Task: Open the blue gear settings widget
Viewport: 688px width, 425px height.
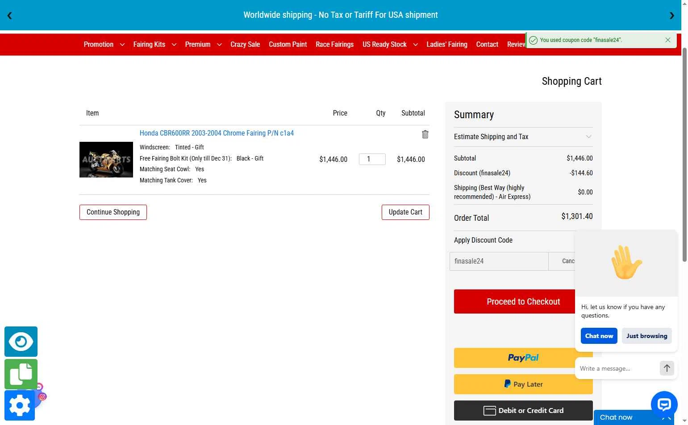Action: (20, 405)
